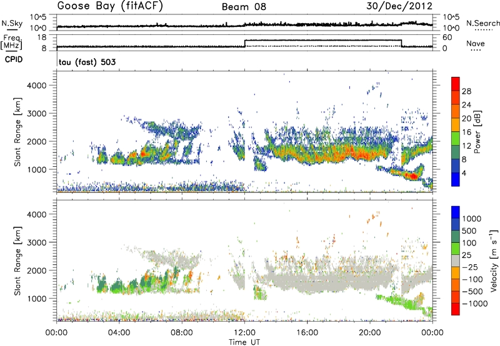Click the red high-power echo near 23:00 UT
This screenshot has height=346, width=500.
point(412,176)
